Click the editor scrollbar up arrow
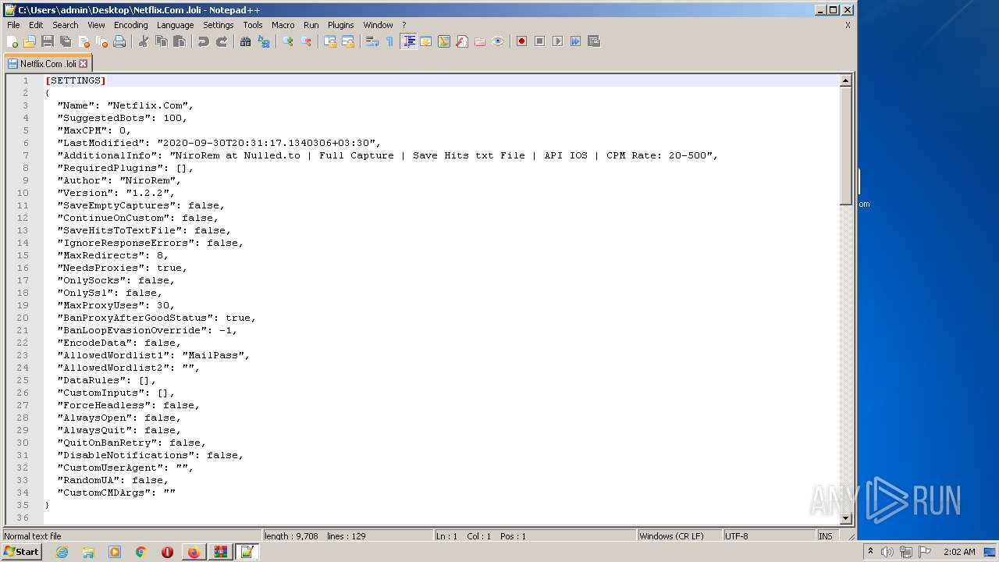This screenshot has height=562, width=999. pos(845,80)
